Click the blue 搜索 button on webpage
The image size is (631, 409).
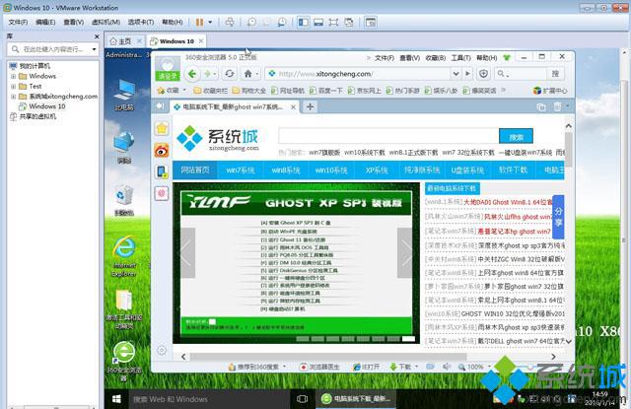click(516, 136)
